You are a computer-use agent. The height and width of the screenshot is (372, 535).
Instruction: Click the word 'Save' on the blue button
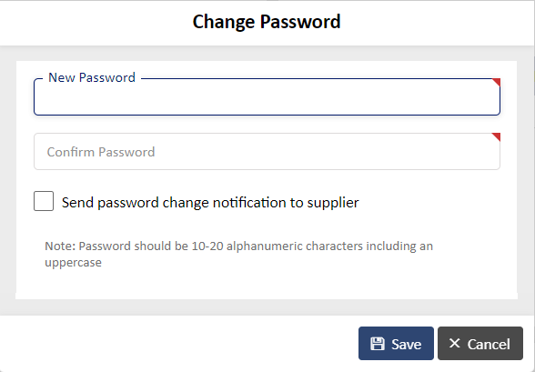(x=407, y=344)
